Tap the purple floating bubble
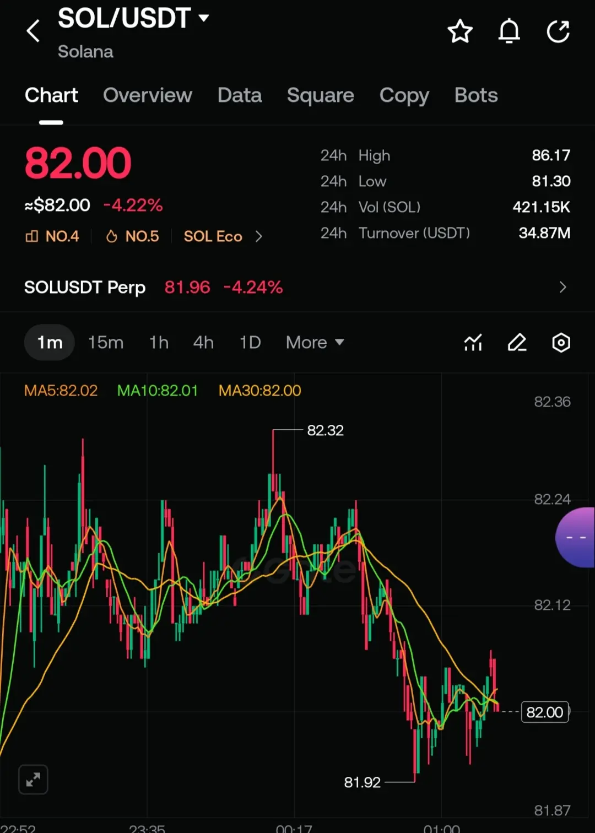595x833 pixels. click(x=575, y=537)
